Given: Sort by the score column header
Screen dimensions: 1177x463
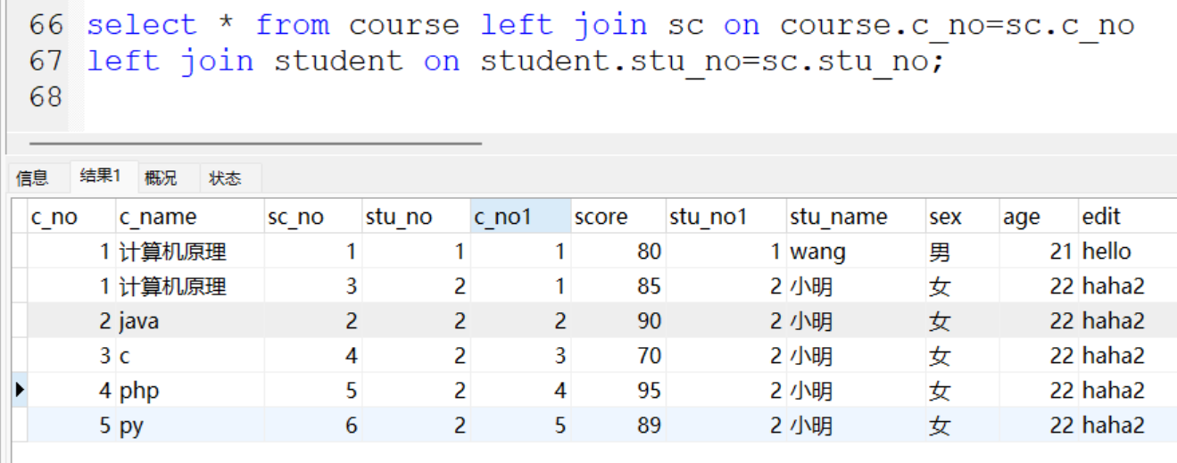Looking at the screenshot, I should (601, 217).
